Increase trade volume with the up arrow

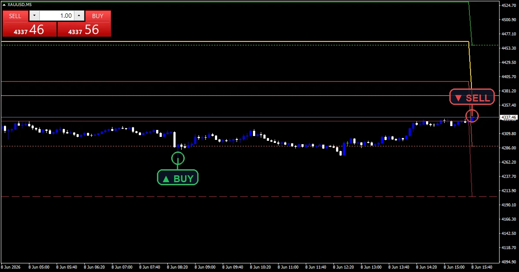(79, 16)
